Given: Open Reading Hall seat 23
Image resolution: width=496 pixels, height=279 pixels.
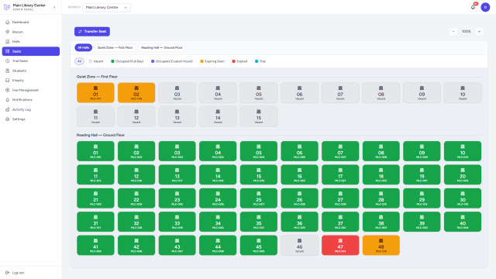Looking at the screenshot, I should tap(177, 198).
